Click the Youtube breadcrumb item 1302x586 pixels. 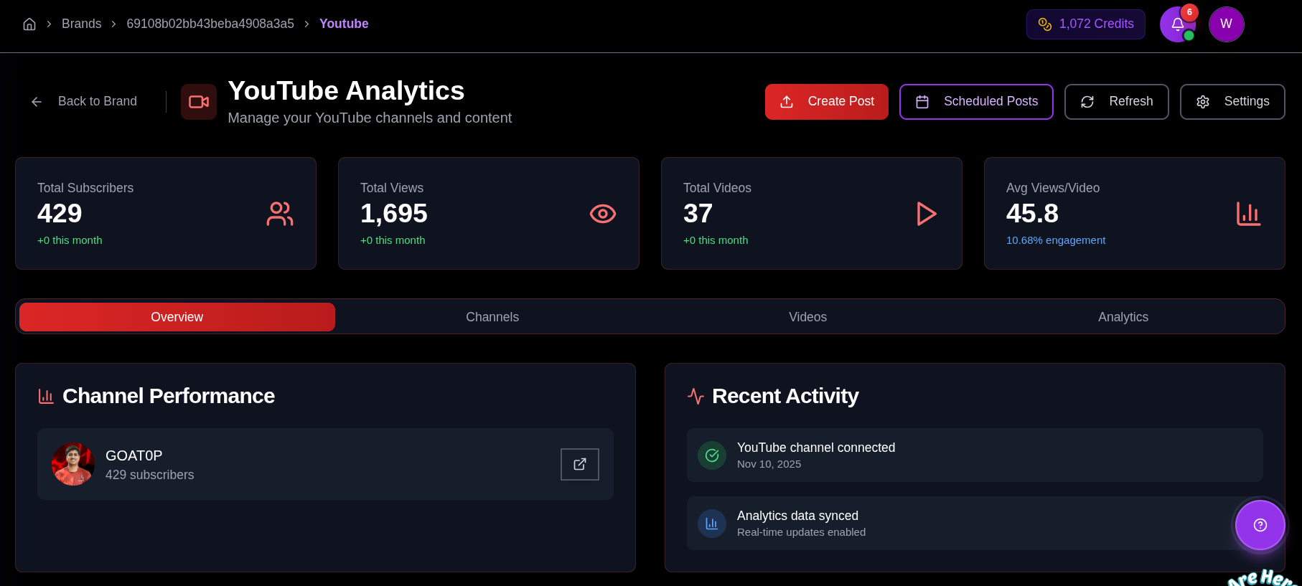(x=344, y=24)
